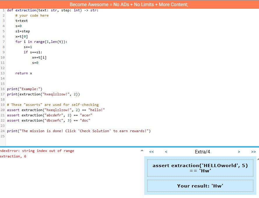The height and width of the screenshot is (198, 259).
Task: Go to the previous test with <
Action: tap(166, 152)
